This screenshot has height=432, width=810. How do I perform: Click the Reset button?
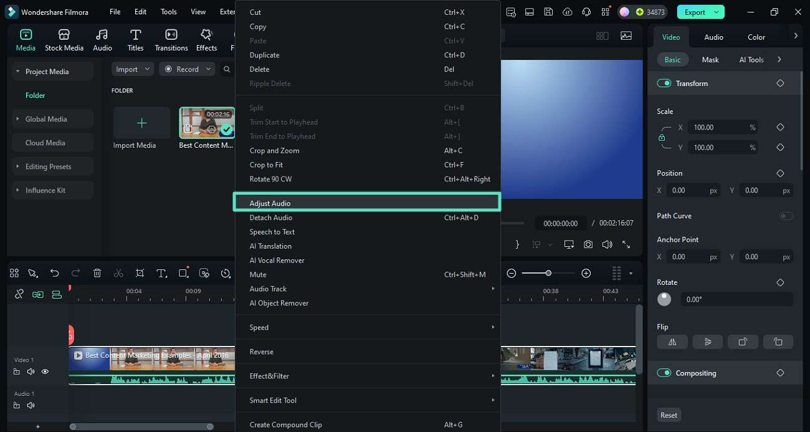[x=669, y=415]
